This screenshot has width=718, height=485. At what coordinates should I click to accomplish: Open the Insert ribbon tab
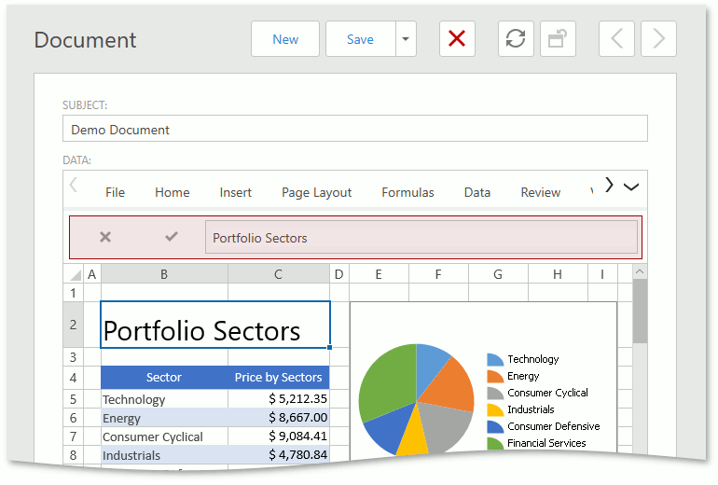pos(235,192)
